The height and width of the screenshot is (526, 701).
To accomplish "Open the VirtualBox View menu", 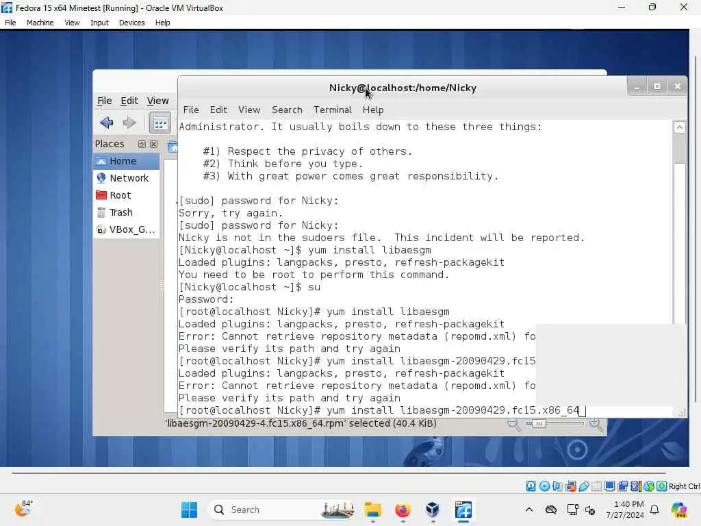I will pyautogui.click(x=72, y=23).
